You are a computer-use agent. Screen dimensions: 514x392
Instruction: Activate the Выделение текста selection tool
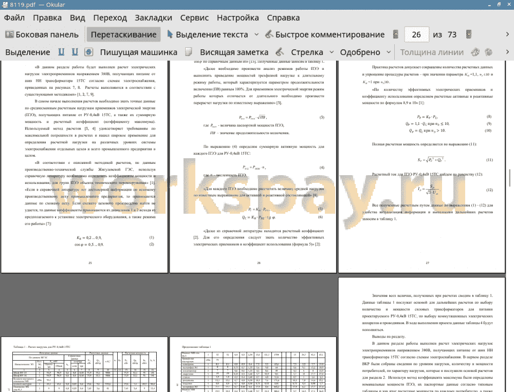[208, 34]
